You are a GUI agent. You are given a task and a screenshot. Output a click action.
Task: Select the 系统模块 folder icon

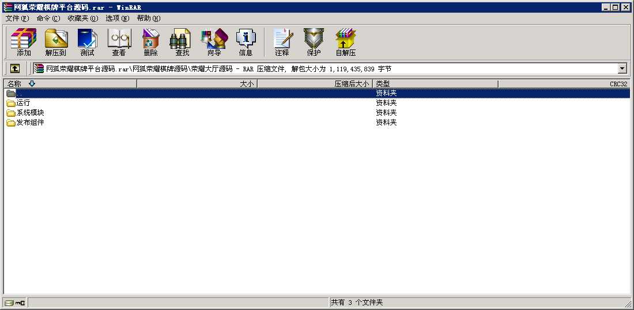(11, 113)
